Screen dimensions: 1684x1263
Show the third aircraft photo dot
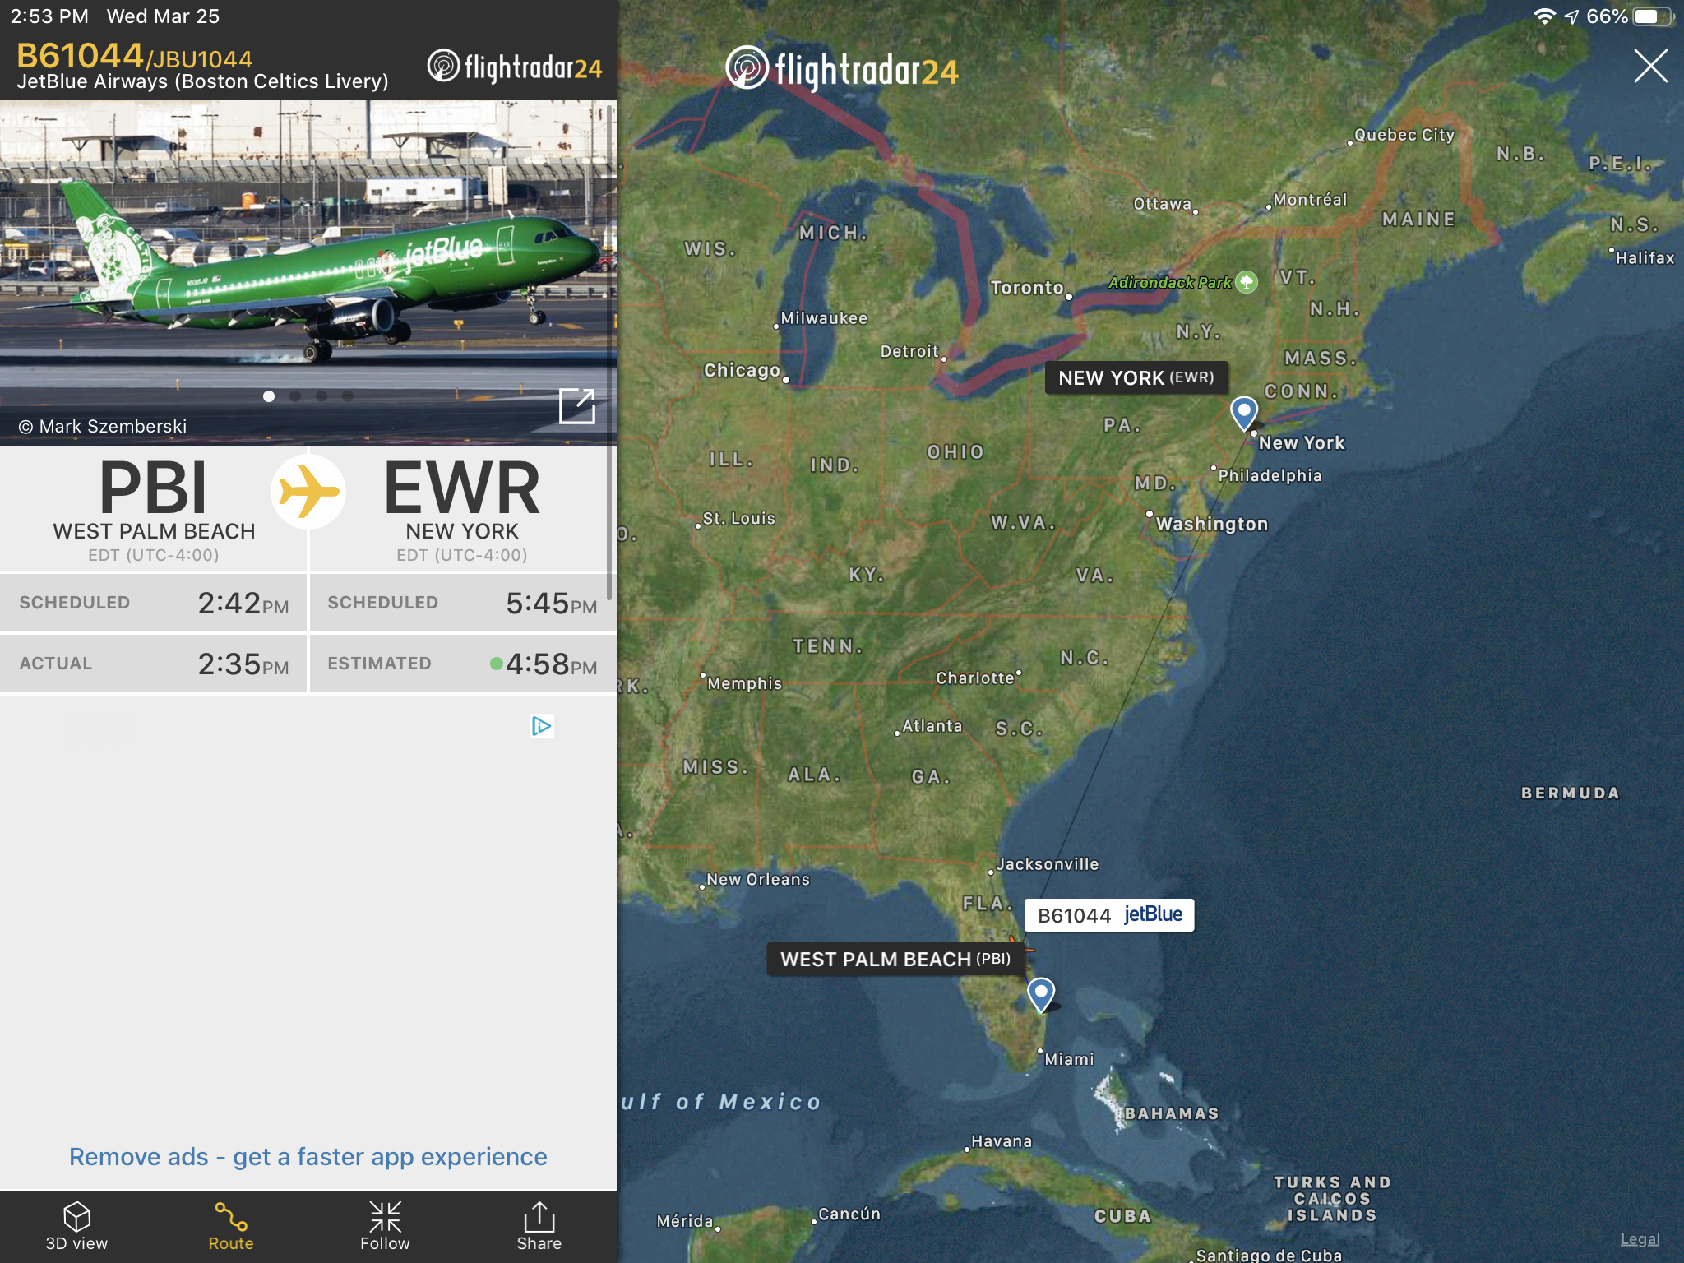tap(322, 396)
